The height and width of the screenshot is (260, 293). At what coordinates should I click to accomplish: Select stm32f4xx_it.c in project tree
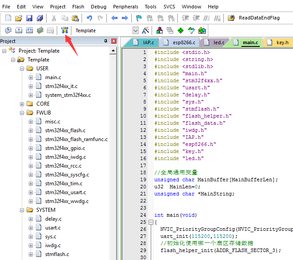(61, 86)
